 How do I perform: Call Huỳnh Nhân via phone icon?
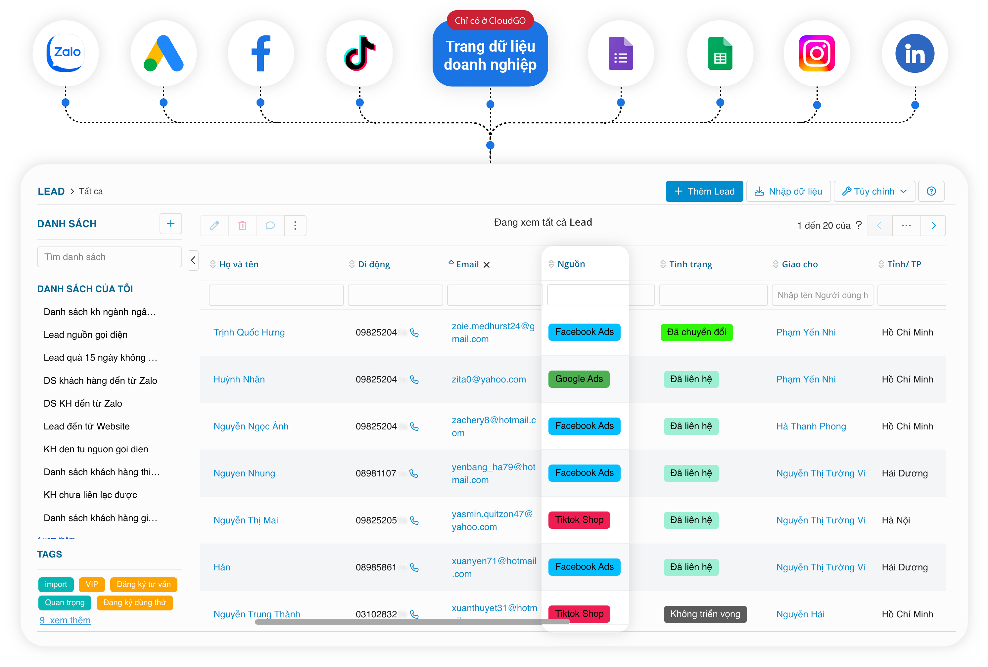[414, 379]
